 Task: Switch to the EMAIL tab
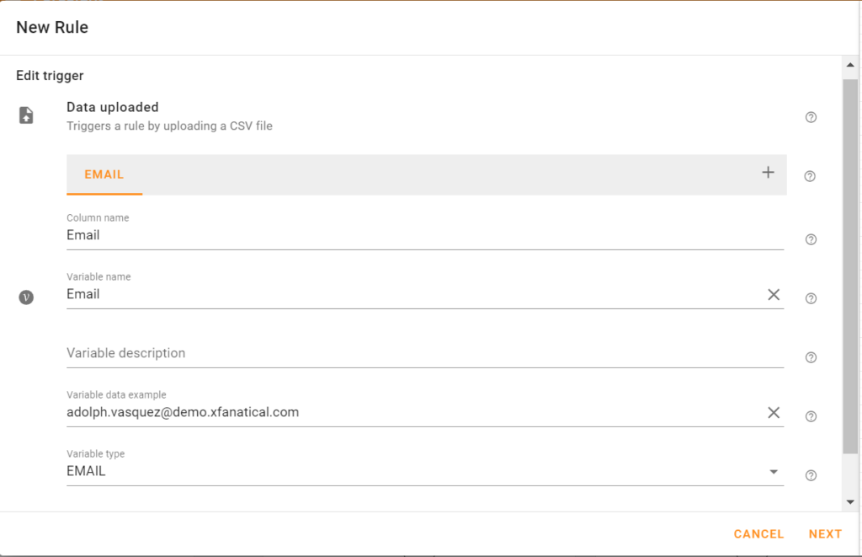click(104, 174)
